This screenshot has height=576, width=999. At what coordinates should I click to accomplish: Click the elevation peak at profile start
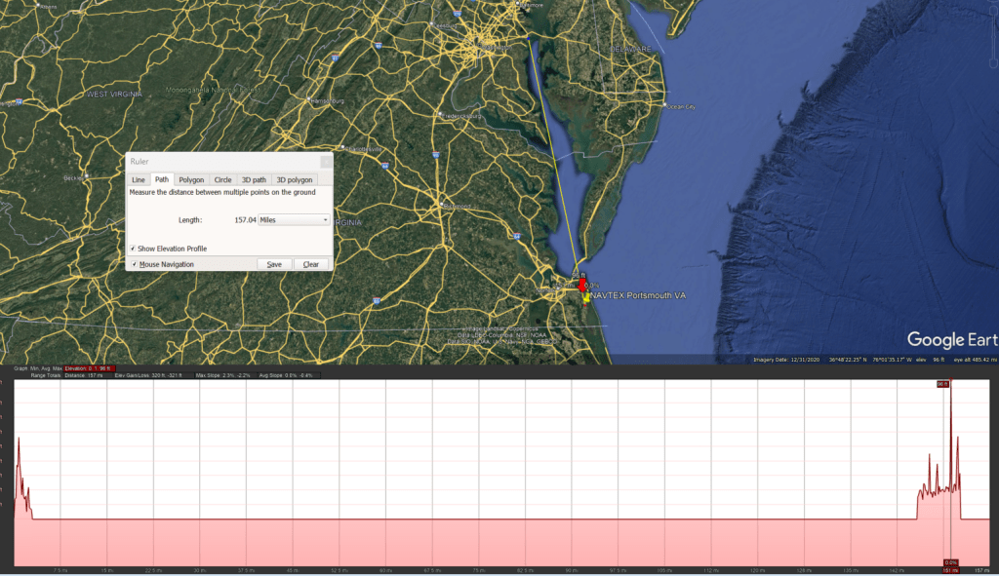(x=18, y=441)
